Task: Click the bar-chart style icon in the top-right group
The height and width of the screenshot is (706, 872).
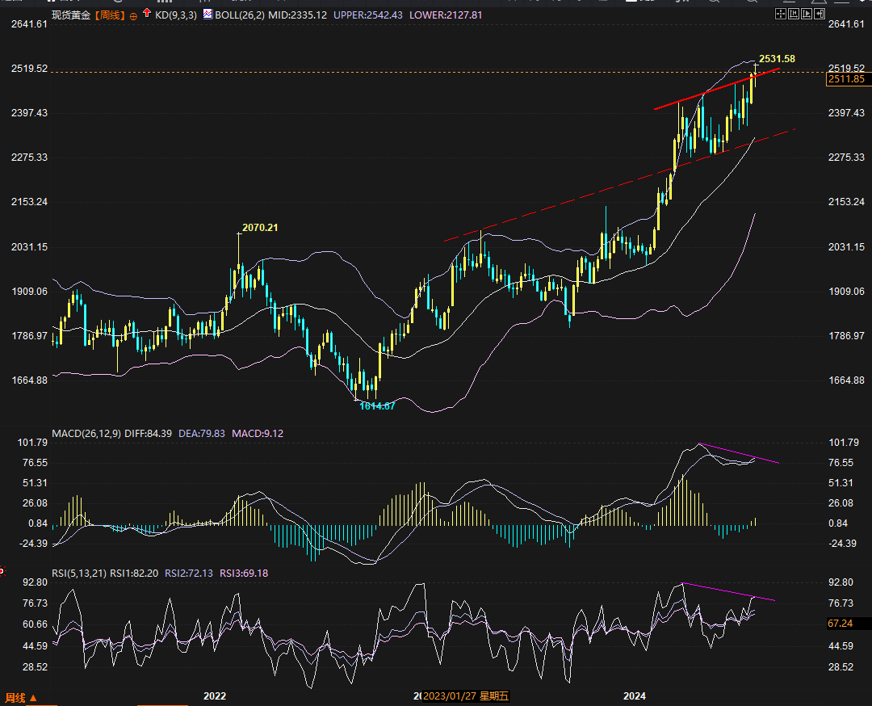Action: pos(792,14)
